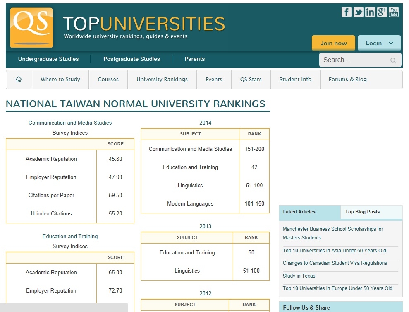Image resolution: width=409 pixels, height=312 pixels.
Task: Select score 59.50 cell
Action: point(115,196)
